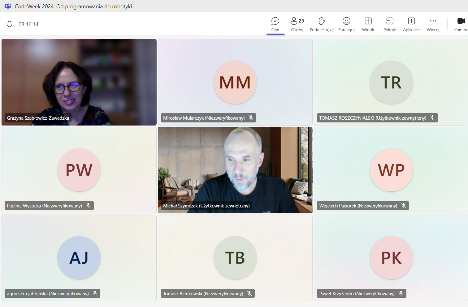Show the Osoby participants list

tap(297, 24)
